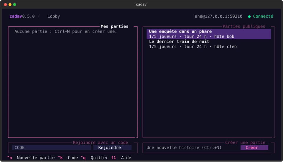Click the 'Rejoindre avec un code' heading

100,143
